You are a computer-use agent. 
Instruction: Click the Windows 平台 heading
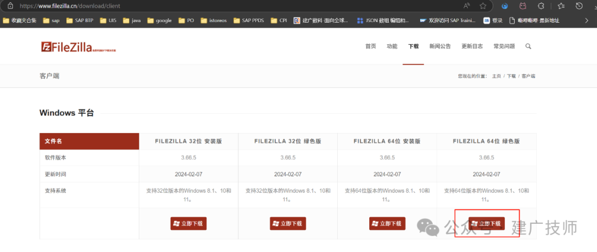pos(66,113)
